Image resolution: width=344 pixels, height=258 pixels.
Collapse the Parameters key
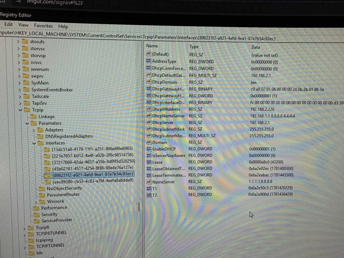27,123
